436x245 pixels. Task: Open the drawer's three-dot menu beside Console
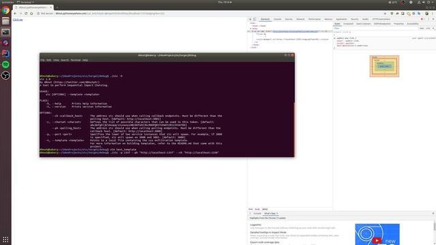(x=250, y=213)
